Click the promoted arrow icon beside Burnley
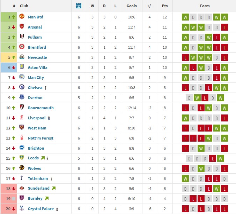This screenshot has width=236, height=214. click(46, 198)
